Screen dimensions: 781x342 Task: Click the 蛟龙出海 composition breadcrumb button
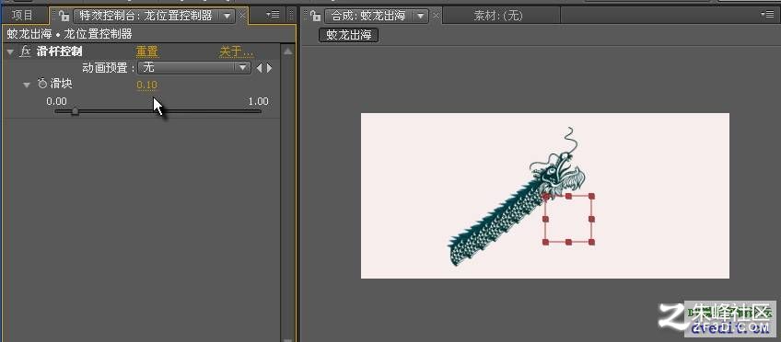[x=349, y=35]
